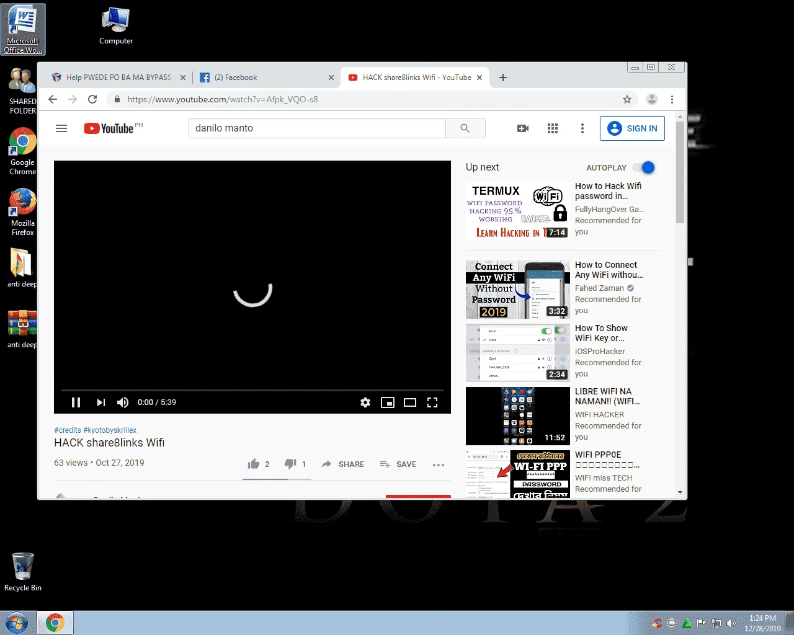Toggle the AUTOPLAY switch
The height and width of the screenshot is (635, 794).
(x=644, y=167)
